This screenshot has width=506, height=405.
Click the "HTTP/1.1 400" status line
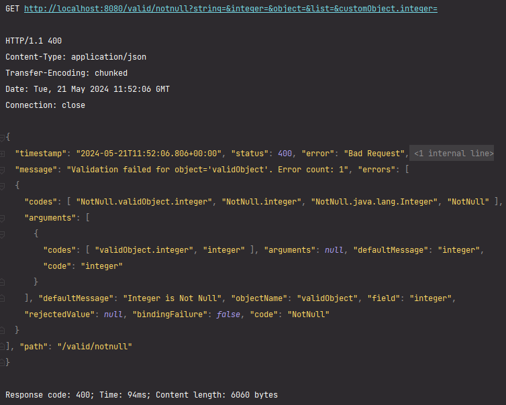pyautogui.click(x=34, y=41)
